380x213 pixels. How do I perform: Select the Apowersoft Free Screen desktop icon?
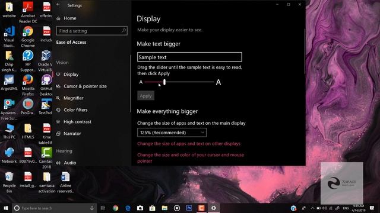coord(9,109)
